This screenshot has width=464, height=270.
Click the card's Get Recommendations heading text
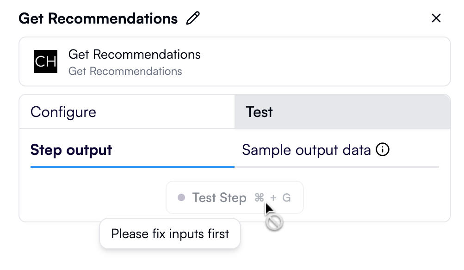(134, 55)
